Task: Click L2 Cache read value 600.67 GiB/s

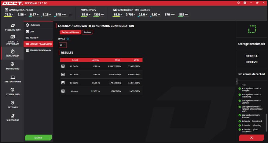Action: pyautogui.click(x=115, y=75)
